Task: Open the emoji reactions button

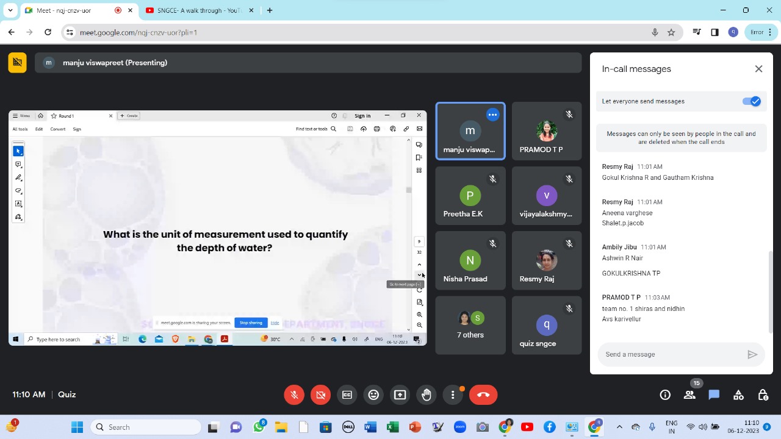Action: 373,395
